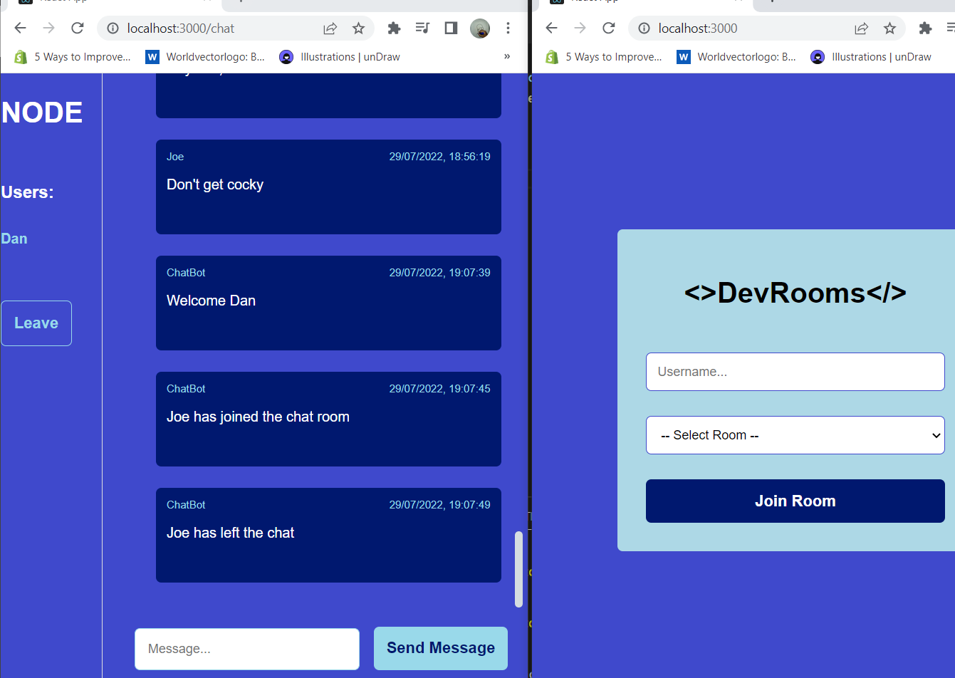Click the browser back arrow in the chat window
This screenshot has height=678, width=955.
pos(20,28)
